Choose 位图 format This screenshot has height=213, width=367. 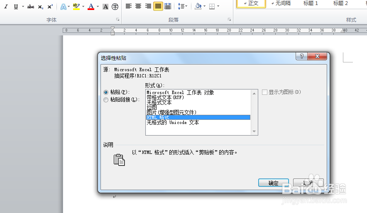pyautogui.click(x=198, y=107)
